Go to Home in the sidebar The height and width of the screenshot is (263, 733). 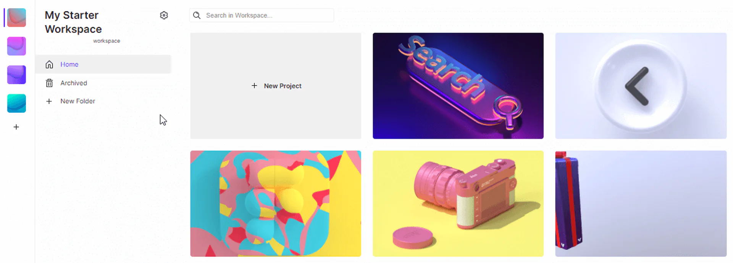click(103, 64)
